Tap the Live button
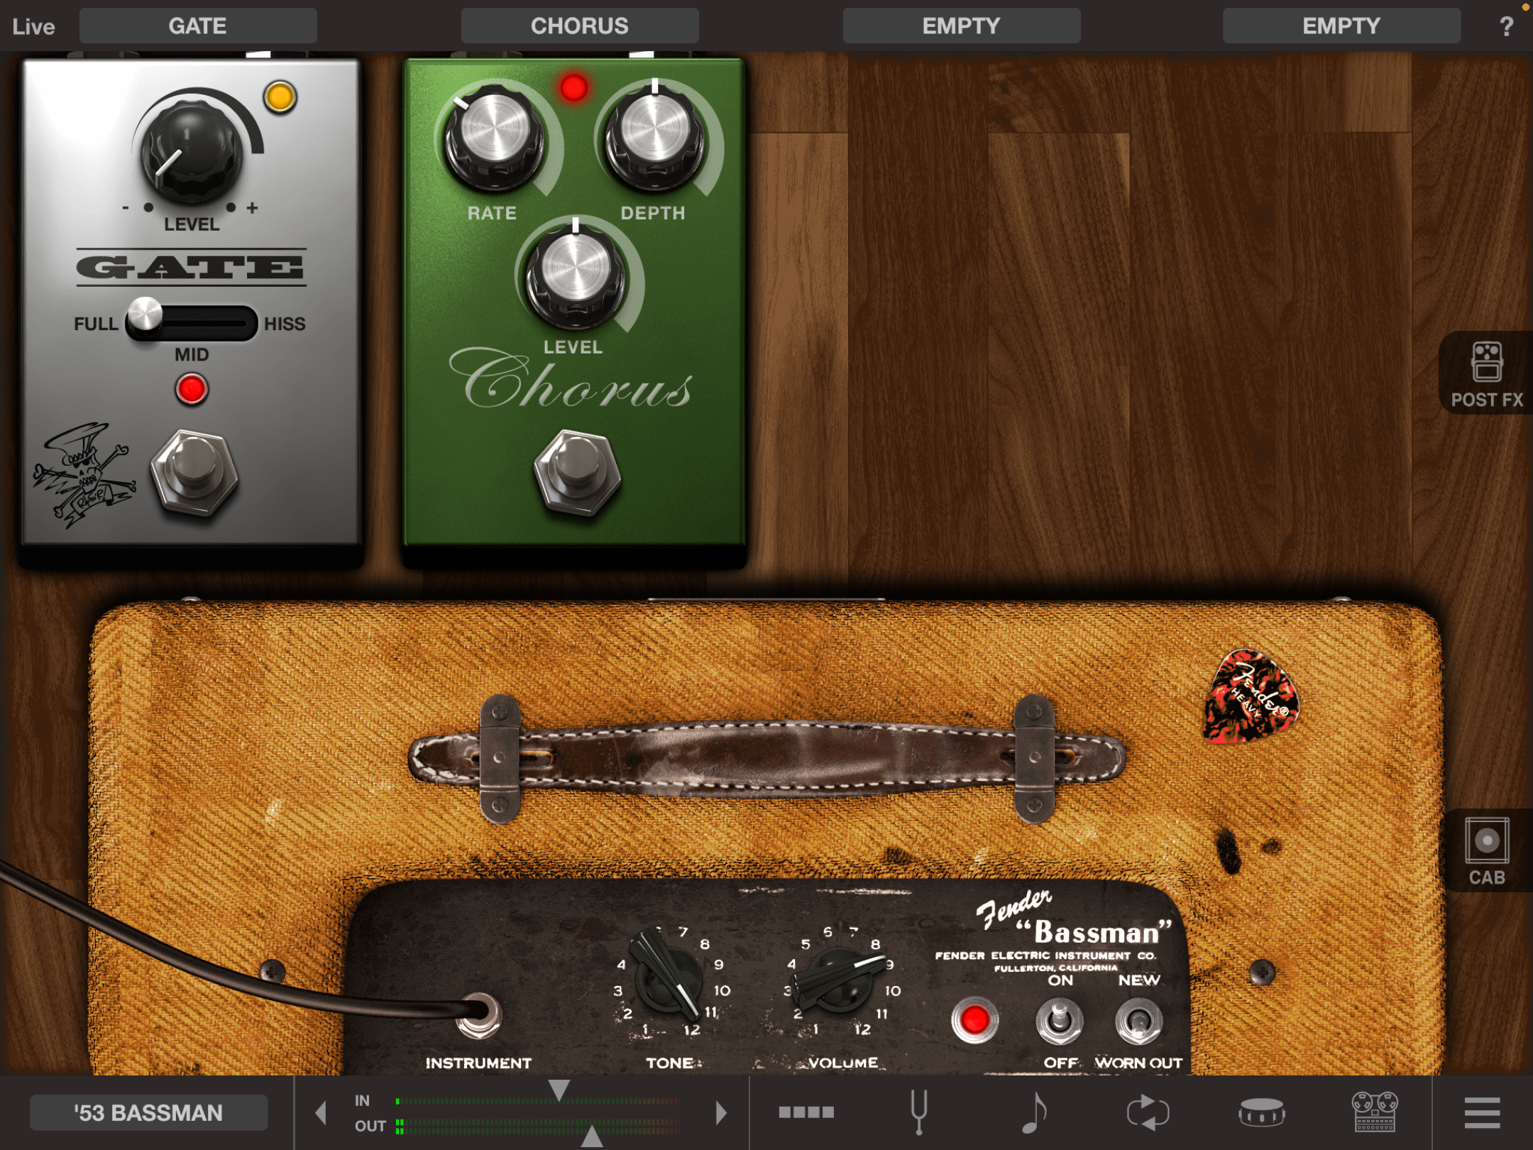1533x1150 pixels. pos(33,27)
